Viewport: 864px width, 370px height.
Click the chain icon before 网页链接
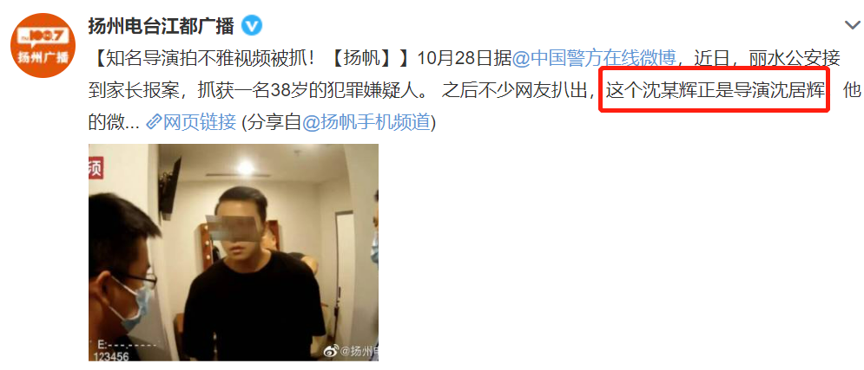pyautogui.click(x=153, y=122)
